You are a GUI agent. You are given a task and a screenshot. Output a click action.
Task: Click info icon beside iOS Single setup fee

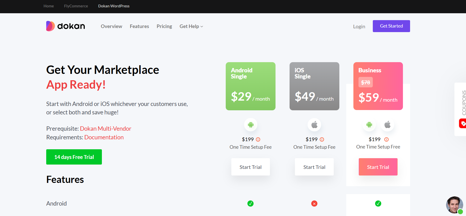[x=322, y=139]
